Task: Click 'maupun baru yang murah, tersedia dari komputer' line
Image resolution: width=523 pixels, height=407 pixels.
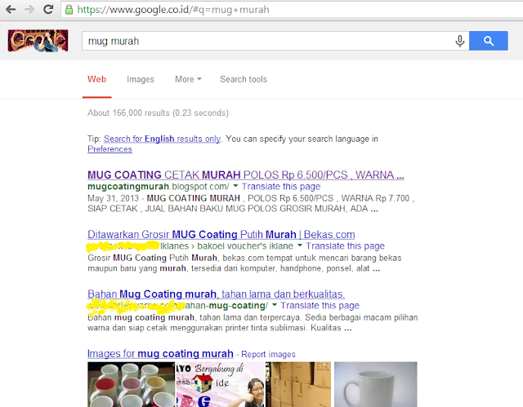Action: pyautogui.click(x=234, y=268)
